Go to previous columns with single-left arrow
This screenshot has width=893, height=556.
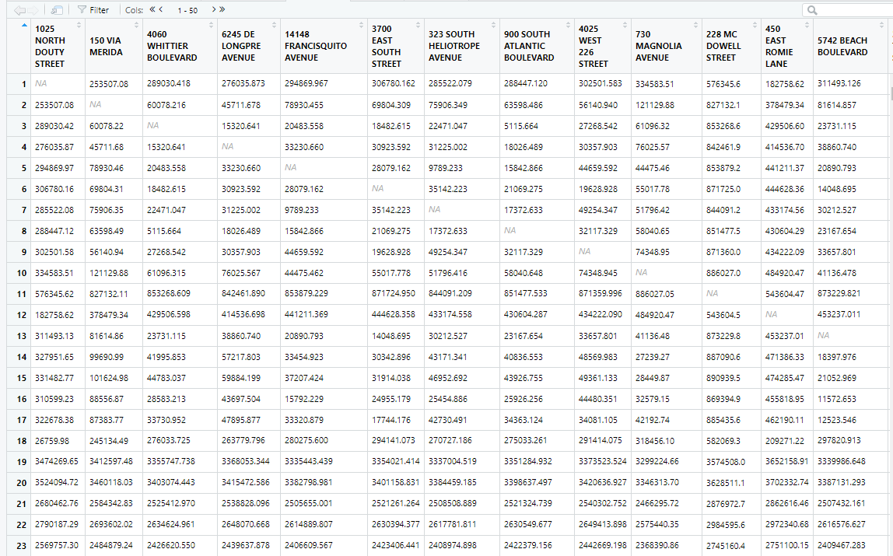pyautogui.click(x=160, y=9)
